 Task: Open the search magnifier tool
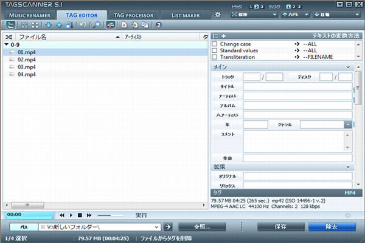97,25
